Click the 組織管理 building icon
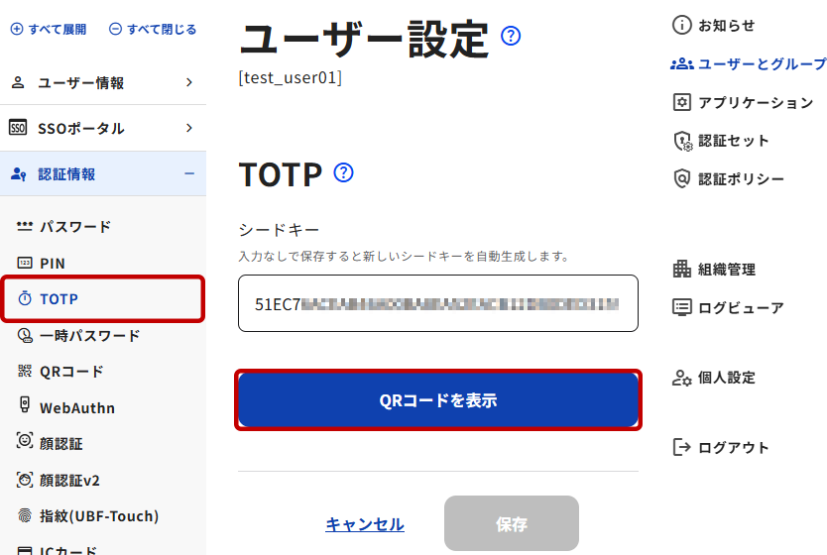Viewport: 827px width, 555px height. pyautogui.click(x=681, y=269)
